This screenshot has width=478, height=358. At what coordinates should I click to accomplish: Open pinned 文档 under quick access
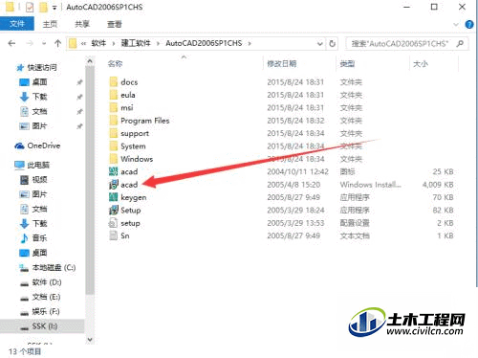[33, 111]
